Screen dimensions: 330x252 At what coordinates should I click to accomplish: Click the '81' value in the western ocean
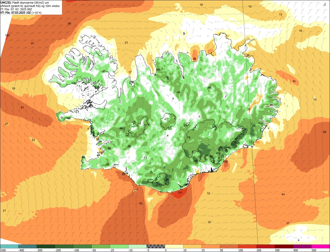point(22,107)
